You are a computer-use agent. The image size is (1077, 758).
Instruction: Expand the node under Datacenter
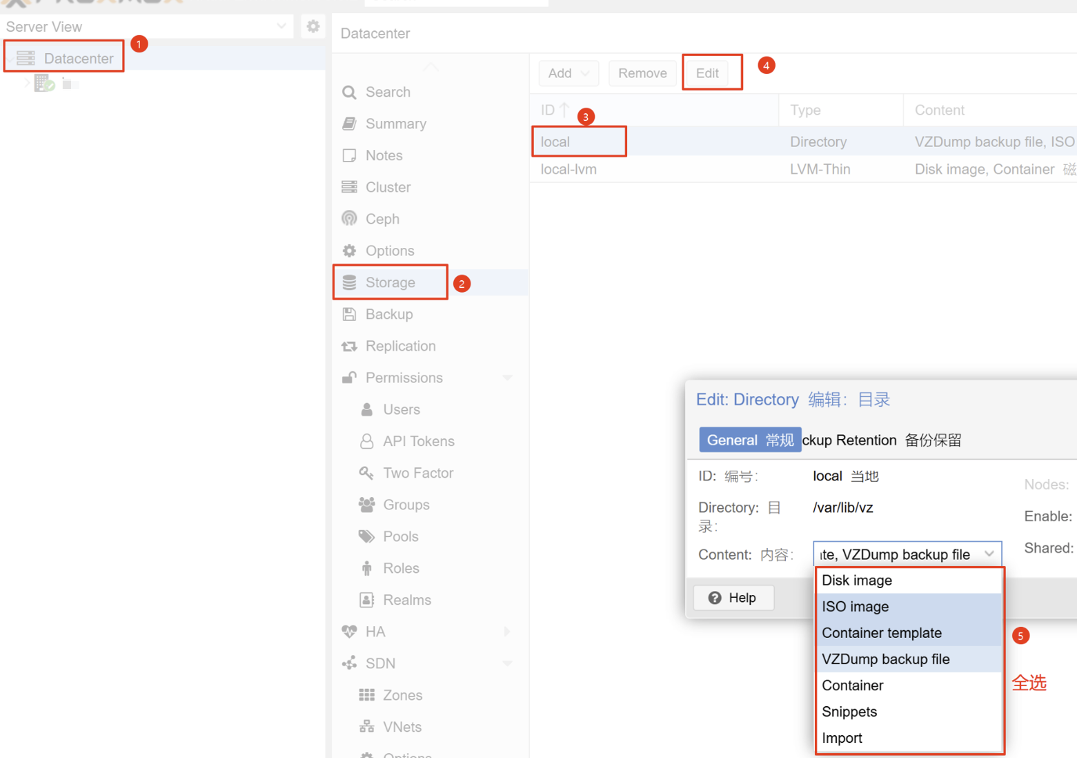pyautogui.click(x=27, y=83)
